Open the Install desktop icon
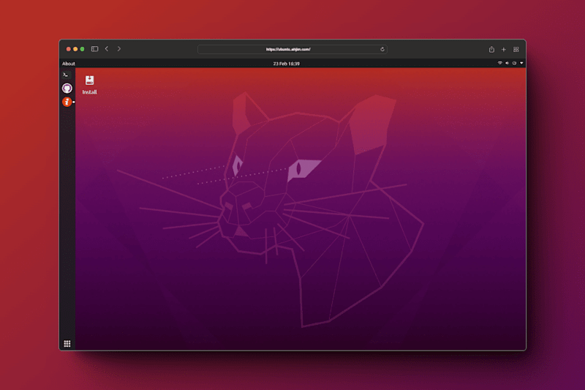This screenshot has height=390, width=585. pyautogui.click(x=89, y=85)
